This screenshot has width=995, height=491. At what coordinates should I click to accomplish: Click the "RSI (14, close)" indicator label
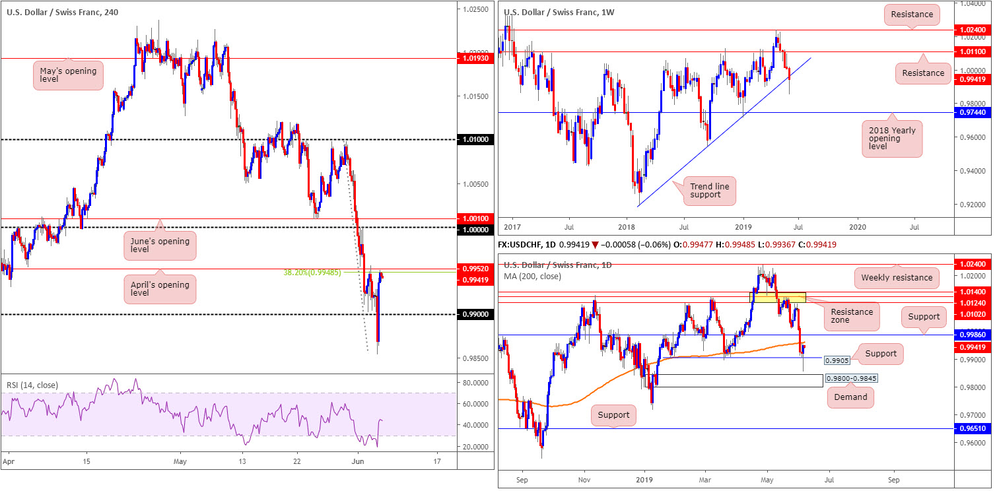click(x=32, y=386)
